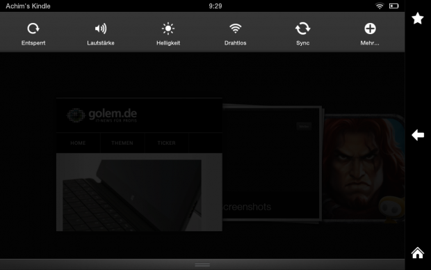431x270 pixels.
Task: Open the game with red-haired warrior
Action: tap(364, 168)
